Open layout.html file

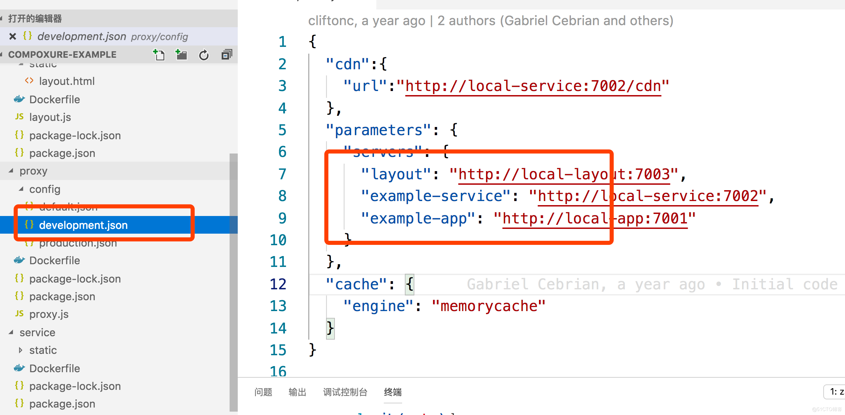[67, 81]
